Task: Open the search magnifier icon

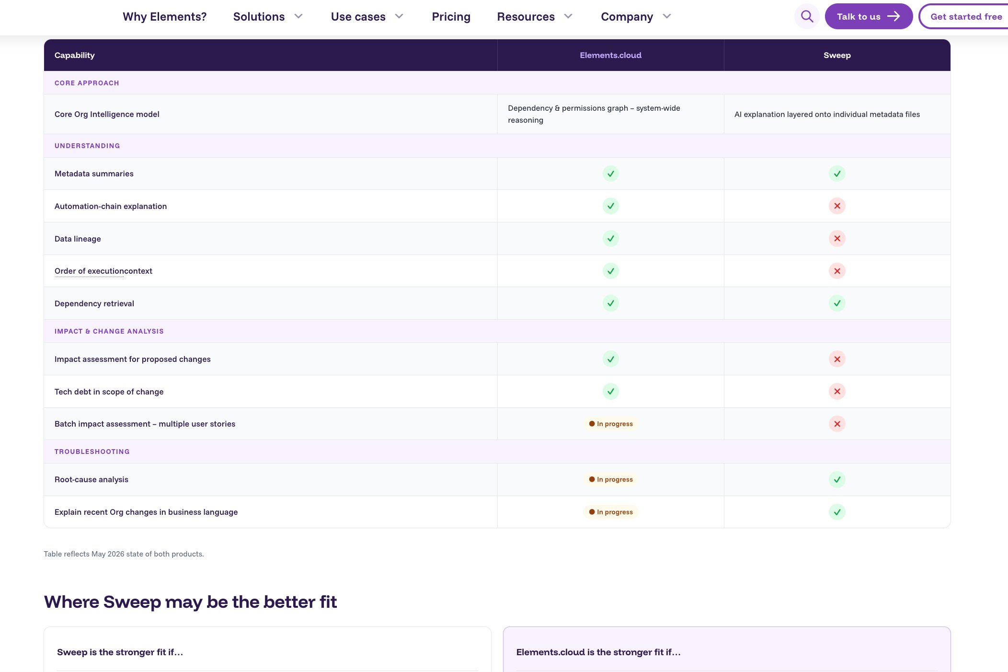Action: click(x=807, y=16)
